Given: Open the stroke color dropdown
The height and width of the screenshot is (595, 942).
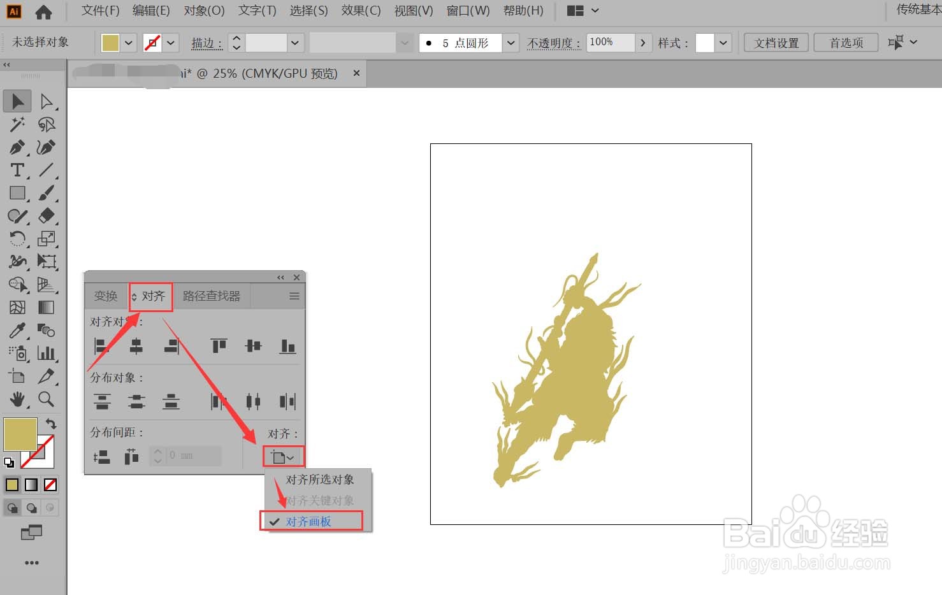Looking at the screenshot, I should click(x=171, y=43).
